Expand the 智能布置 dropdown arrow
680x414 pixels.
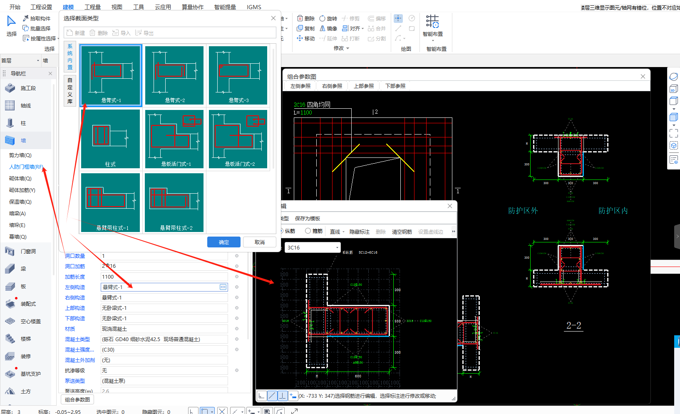pyautogui.click(x=433, y=40)
